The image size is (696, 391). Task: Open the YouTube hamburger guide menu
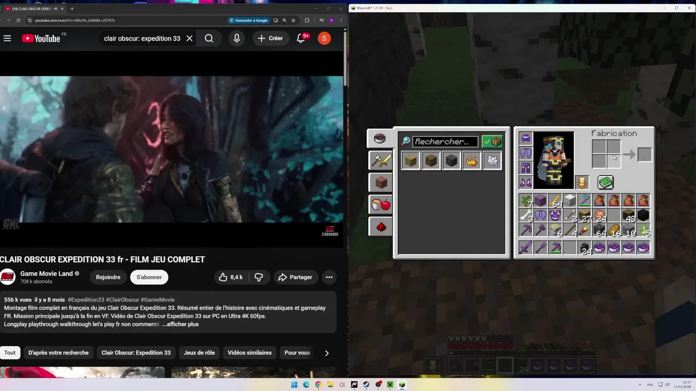click(x=7, y=38)
